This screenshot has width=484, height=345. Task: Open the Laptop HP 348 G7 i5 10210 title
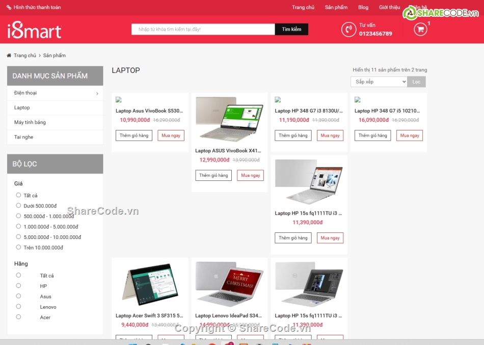[x=387, y=111]
